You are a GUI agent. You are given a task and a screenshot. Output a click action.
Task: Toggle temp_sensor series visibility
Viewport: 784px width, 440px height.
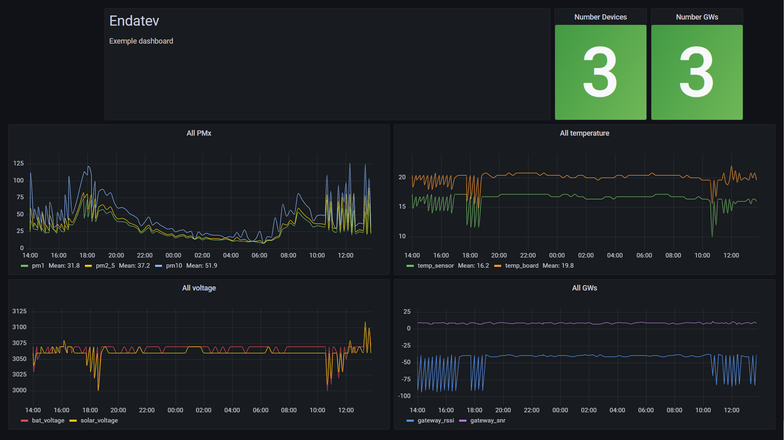435,266
